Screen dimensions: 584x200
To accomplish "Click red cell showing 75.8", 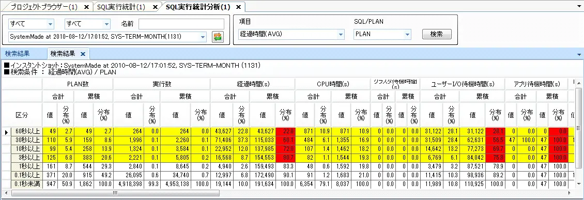I will (495, 158).
